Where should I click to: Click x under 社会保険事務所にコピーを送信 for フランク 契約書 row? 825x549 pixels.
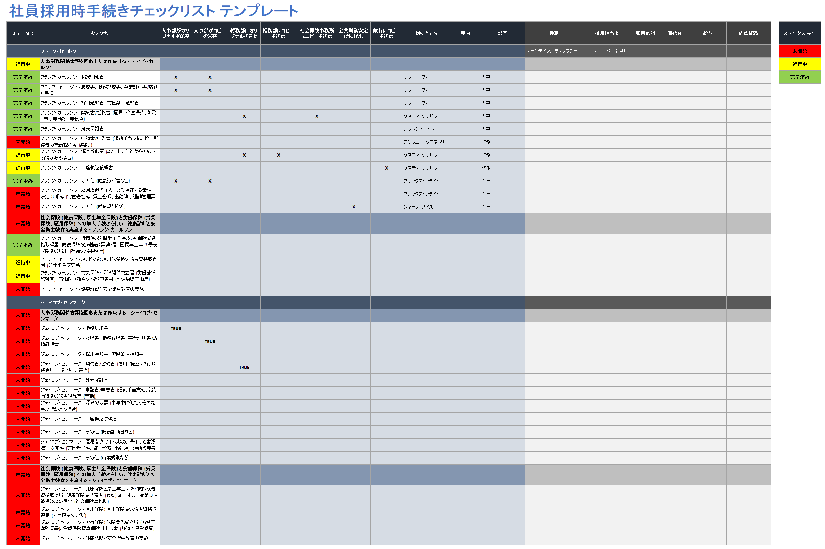point(317,116)
